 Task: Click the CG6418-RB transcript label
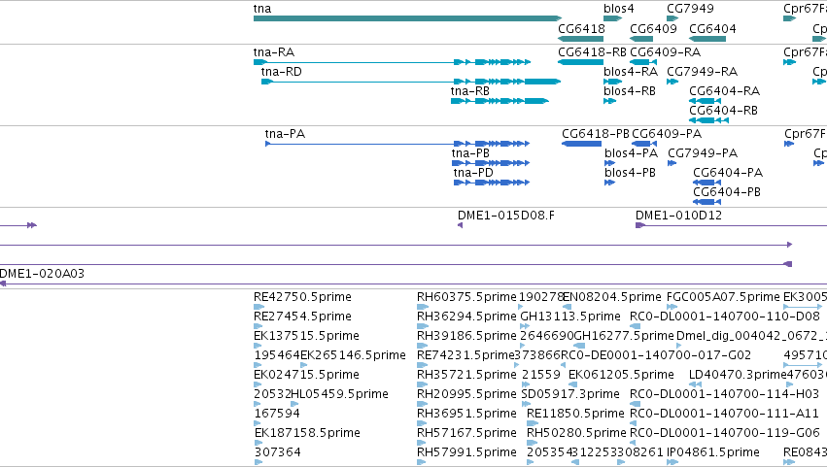point(592,52)
